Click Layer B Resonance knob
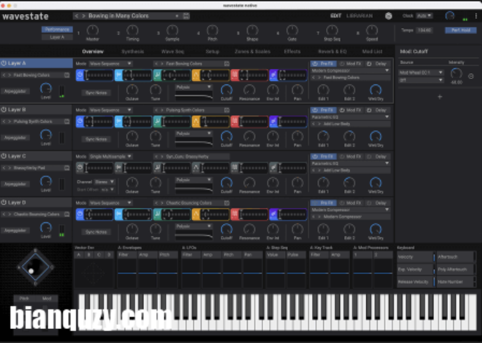 pos(249,136)
